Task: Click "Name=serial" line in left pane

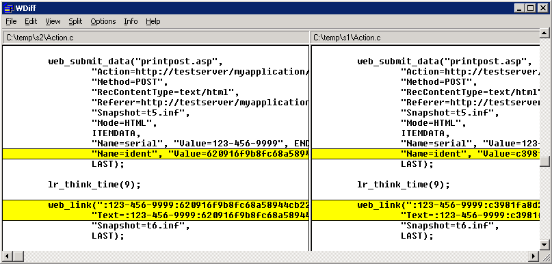Action: pyautogui.click(x=200, y=144)
